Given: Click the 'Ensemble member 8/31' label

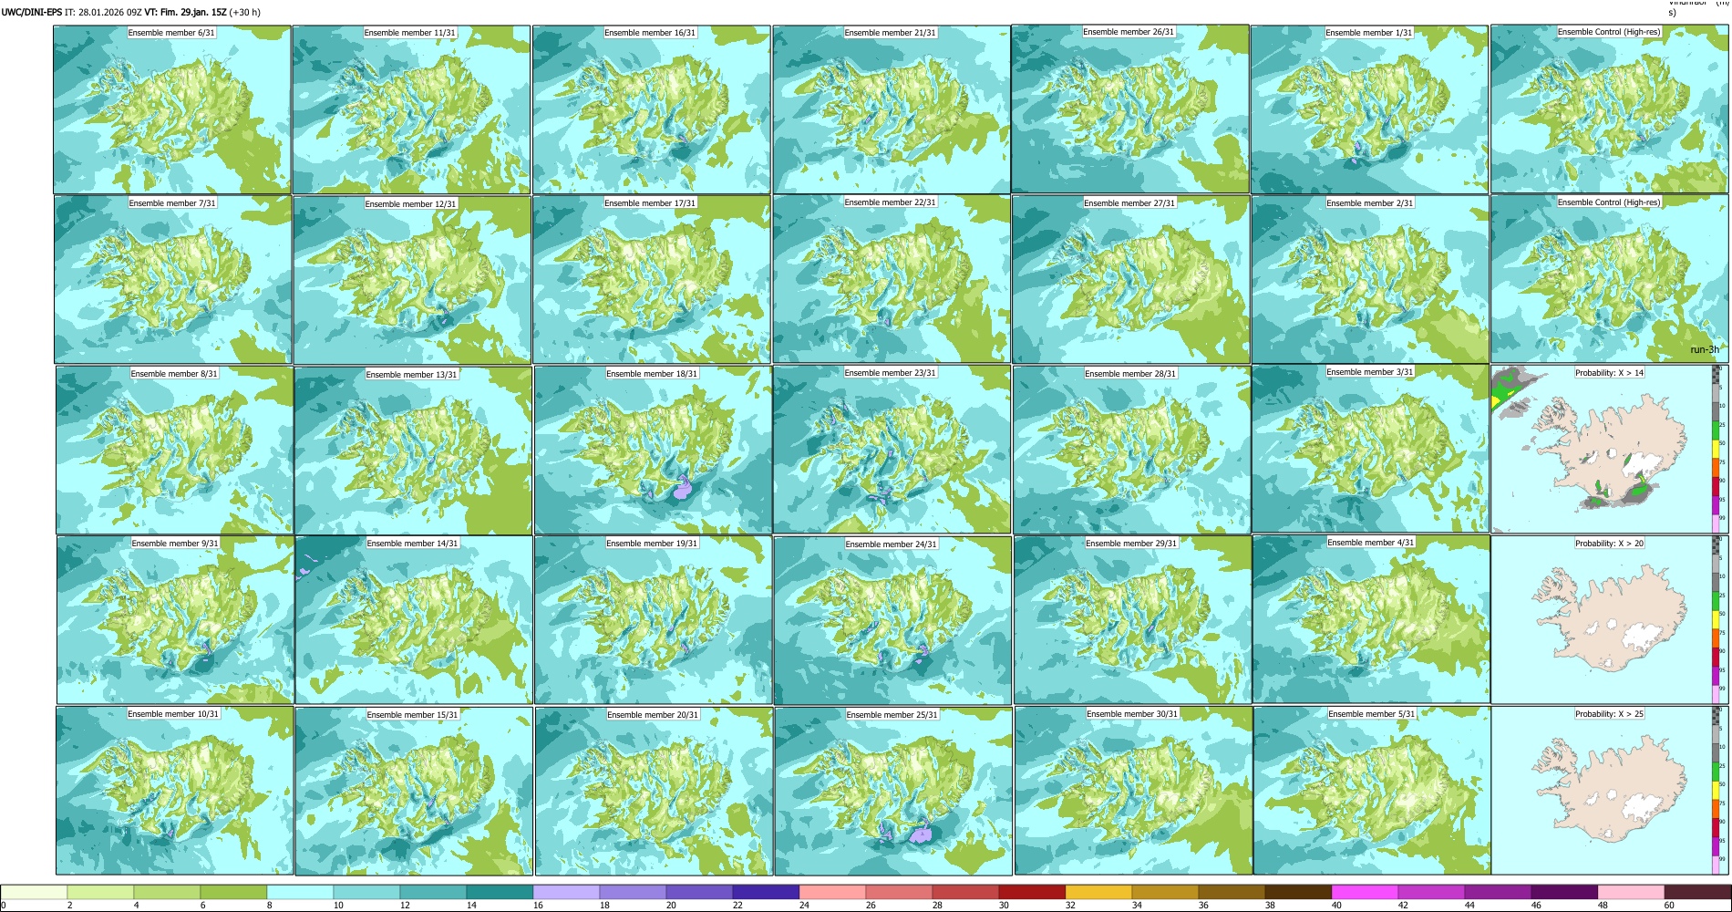Looking at the screenshot, I should pyautogui.click(x=174, y=374).
